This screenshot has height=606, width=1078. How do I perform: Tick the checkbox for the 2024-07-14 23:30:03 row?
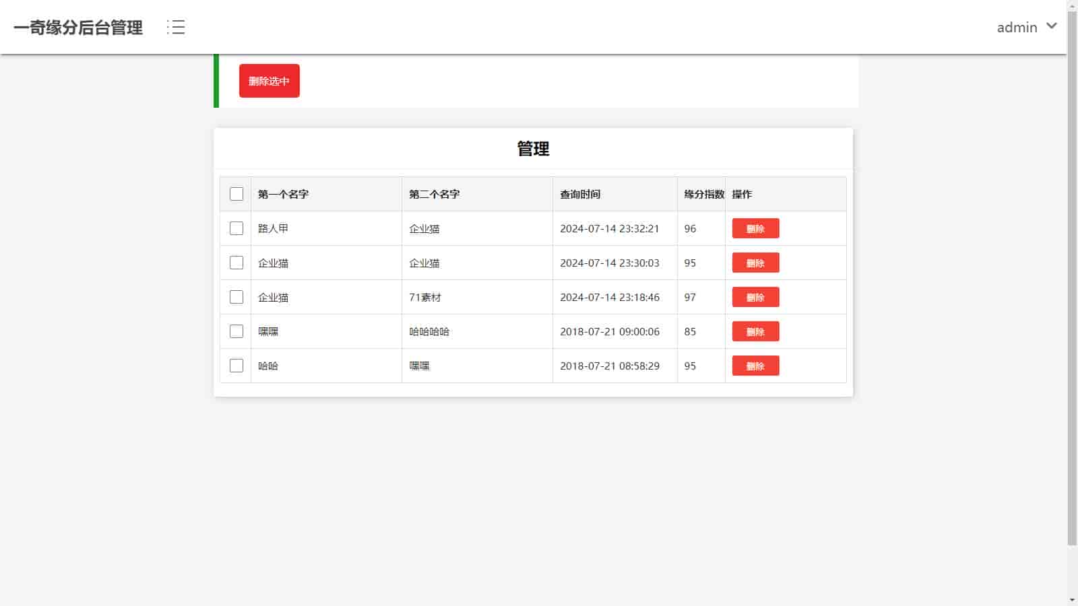236,263
